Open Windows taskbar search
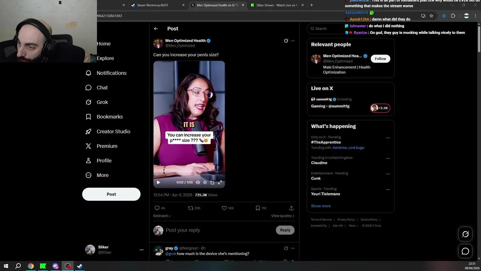This screenshot has height=271, width=481. click(x=18, y=266)
